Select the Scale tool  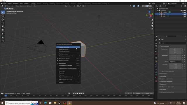3,26
